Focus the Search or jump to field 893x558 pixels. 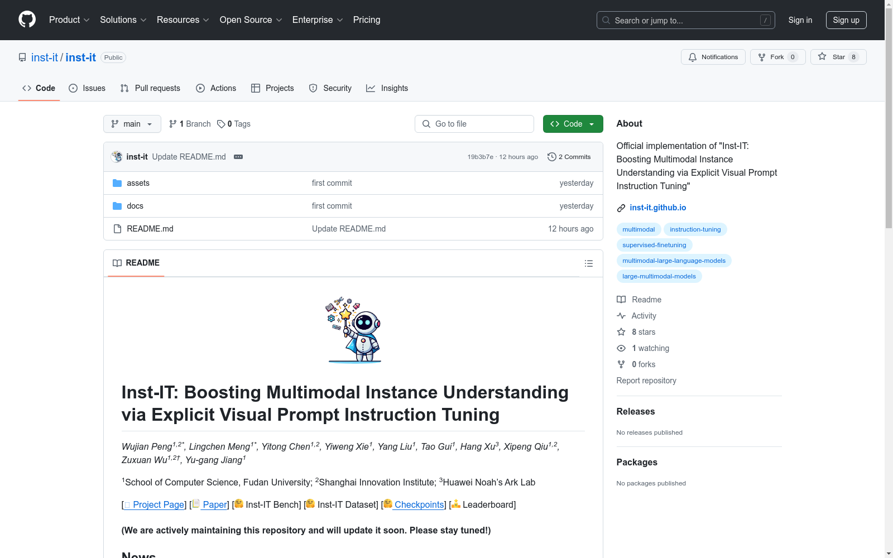685,20
